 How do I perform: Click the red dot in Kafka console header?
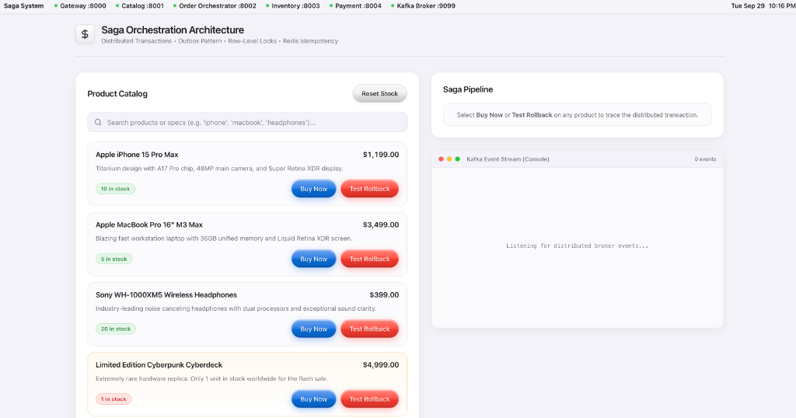click(x=441, y=159)
